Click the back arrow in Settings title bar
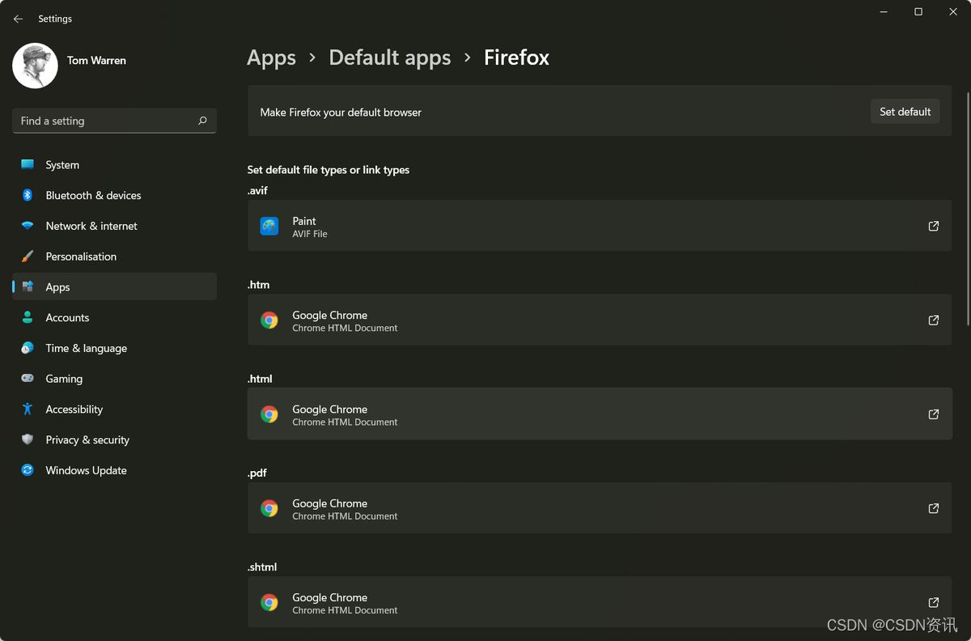 [x=19, y=19]
